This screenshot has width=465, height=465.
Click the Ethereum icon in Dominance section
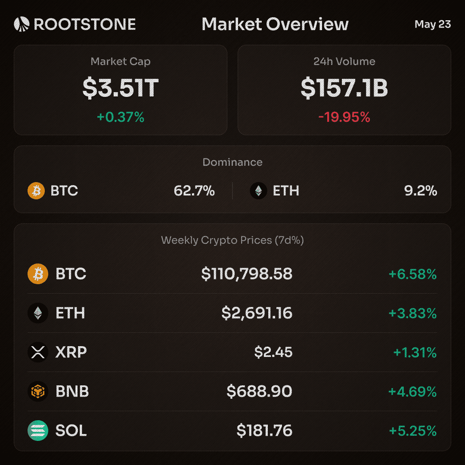pyautogui.click(x=259, y=191)
